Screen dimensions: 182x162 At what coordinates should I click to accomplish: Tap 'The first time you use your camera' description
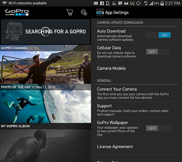point(133,96)
